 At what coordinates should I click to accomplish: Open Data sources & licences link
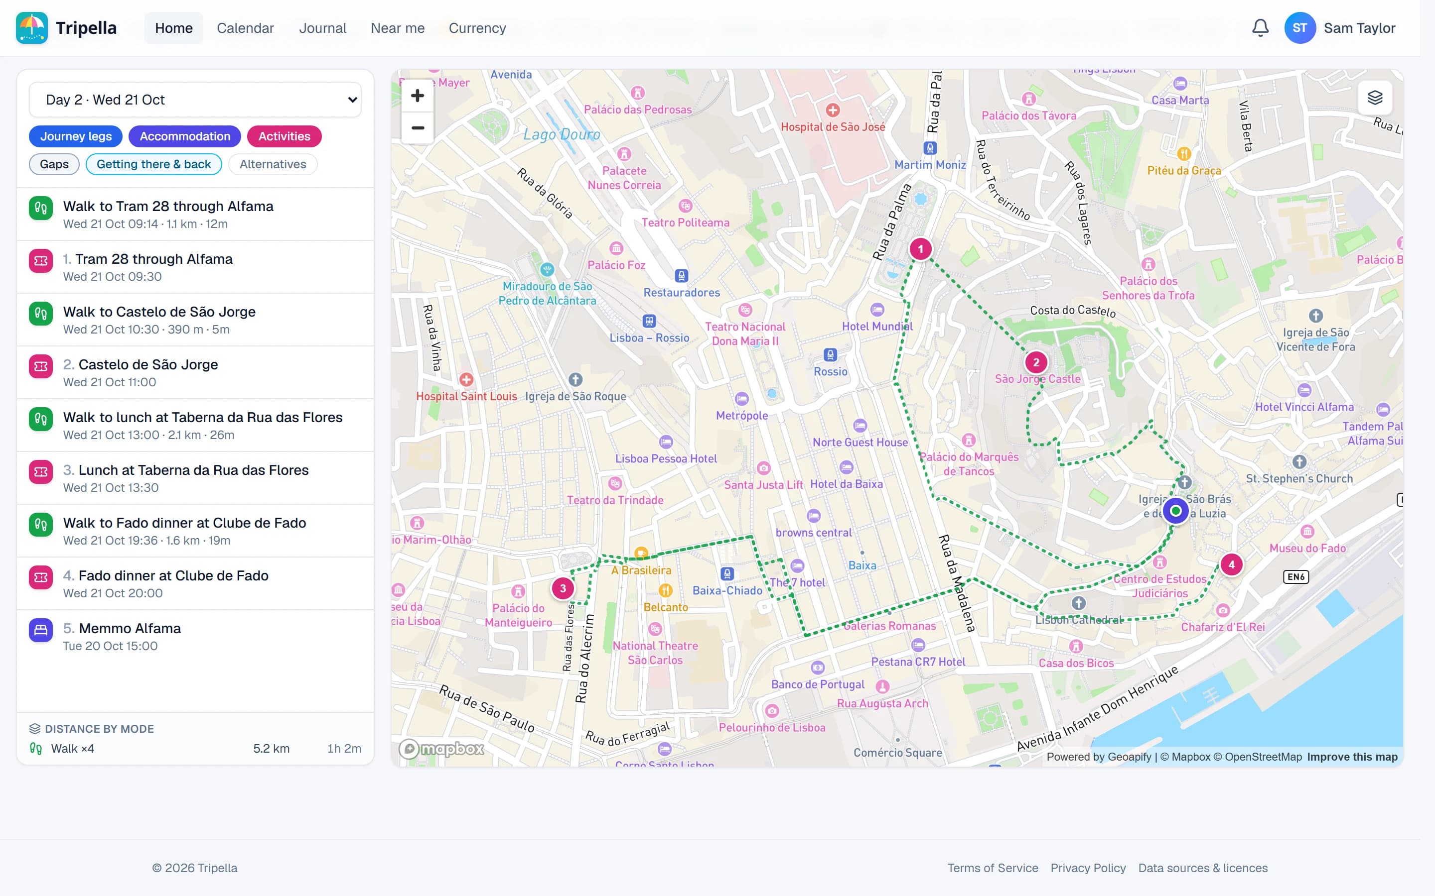(x=1202, y=868)
